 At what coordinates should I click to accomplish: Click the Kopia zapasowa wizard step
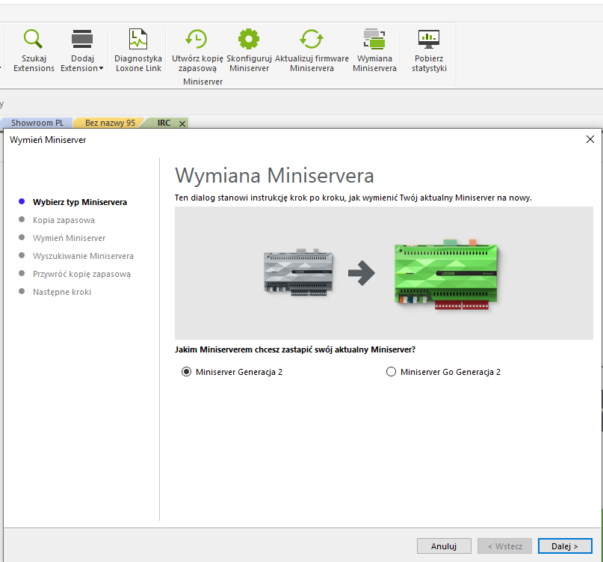(64, 220)
